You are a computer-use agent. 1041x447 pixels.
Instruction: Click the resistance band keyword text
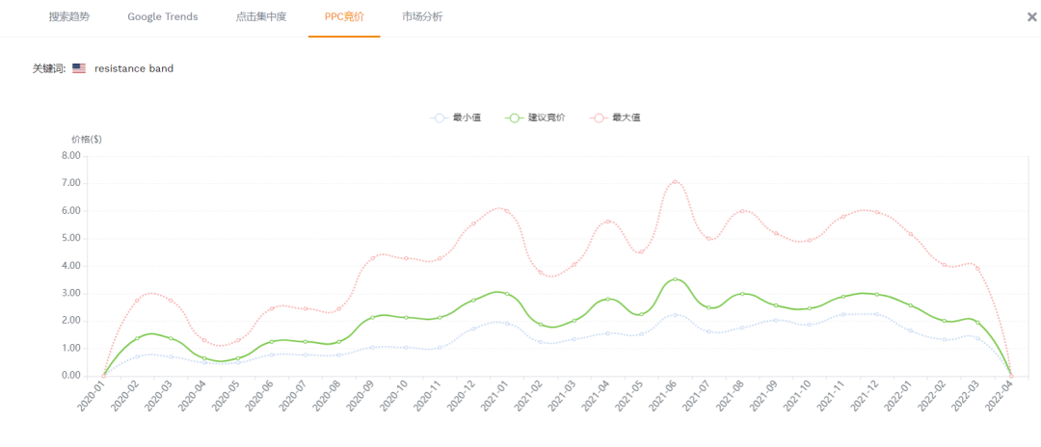point(134,68)
